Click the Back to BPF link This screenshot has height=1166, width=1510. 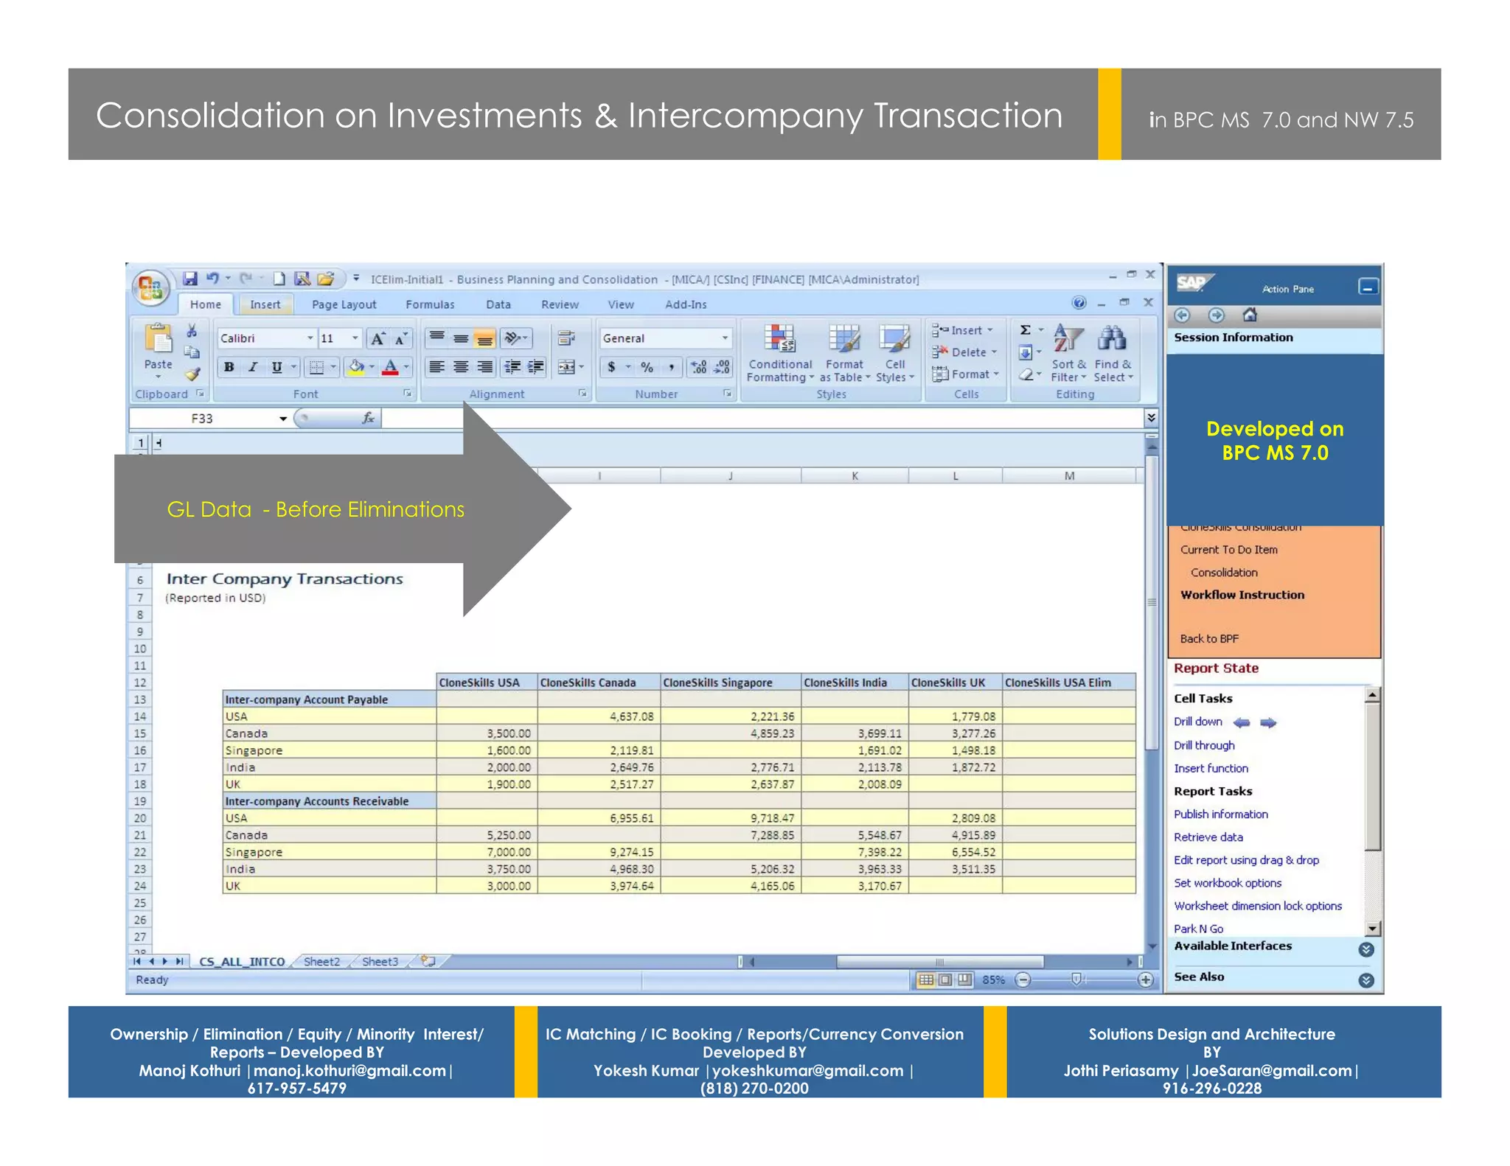click(x=1209, y=639)
